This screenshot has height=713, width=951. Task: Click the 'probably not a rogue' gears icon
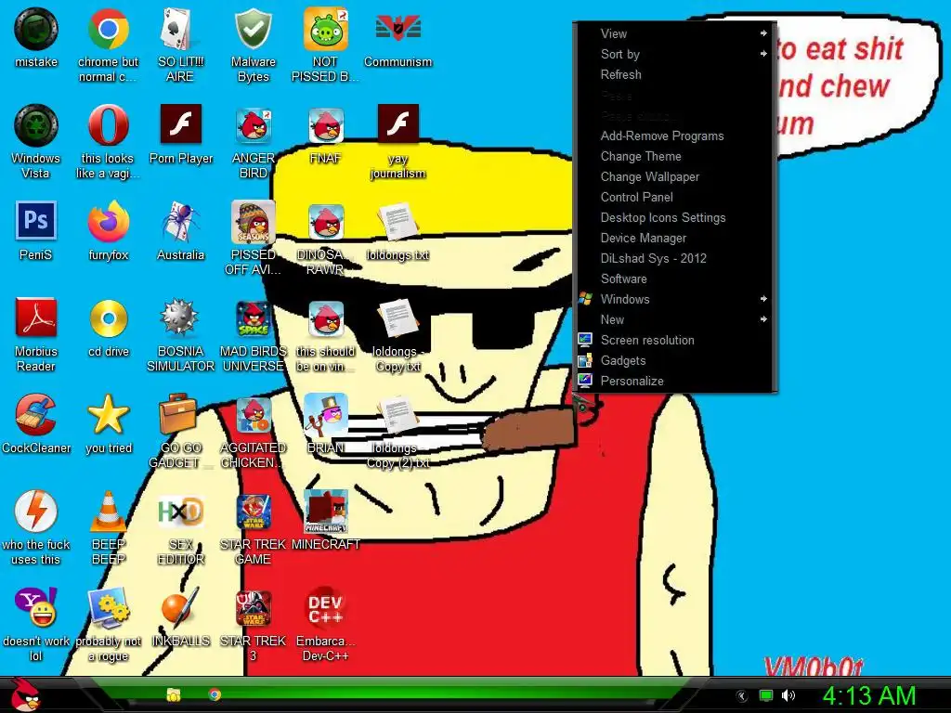click(108, 607)
